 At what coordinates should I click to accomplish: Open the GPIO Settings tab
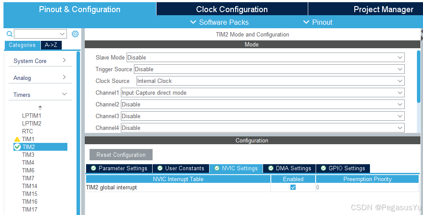tap(343, 169)
